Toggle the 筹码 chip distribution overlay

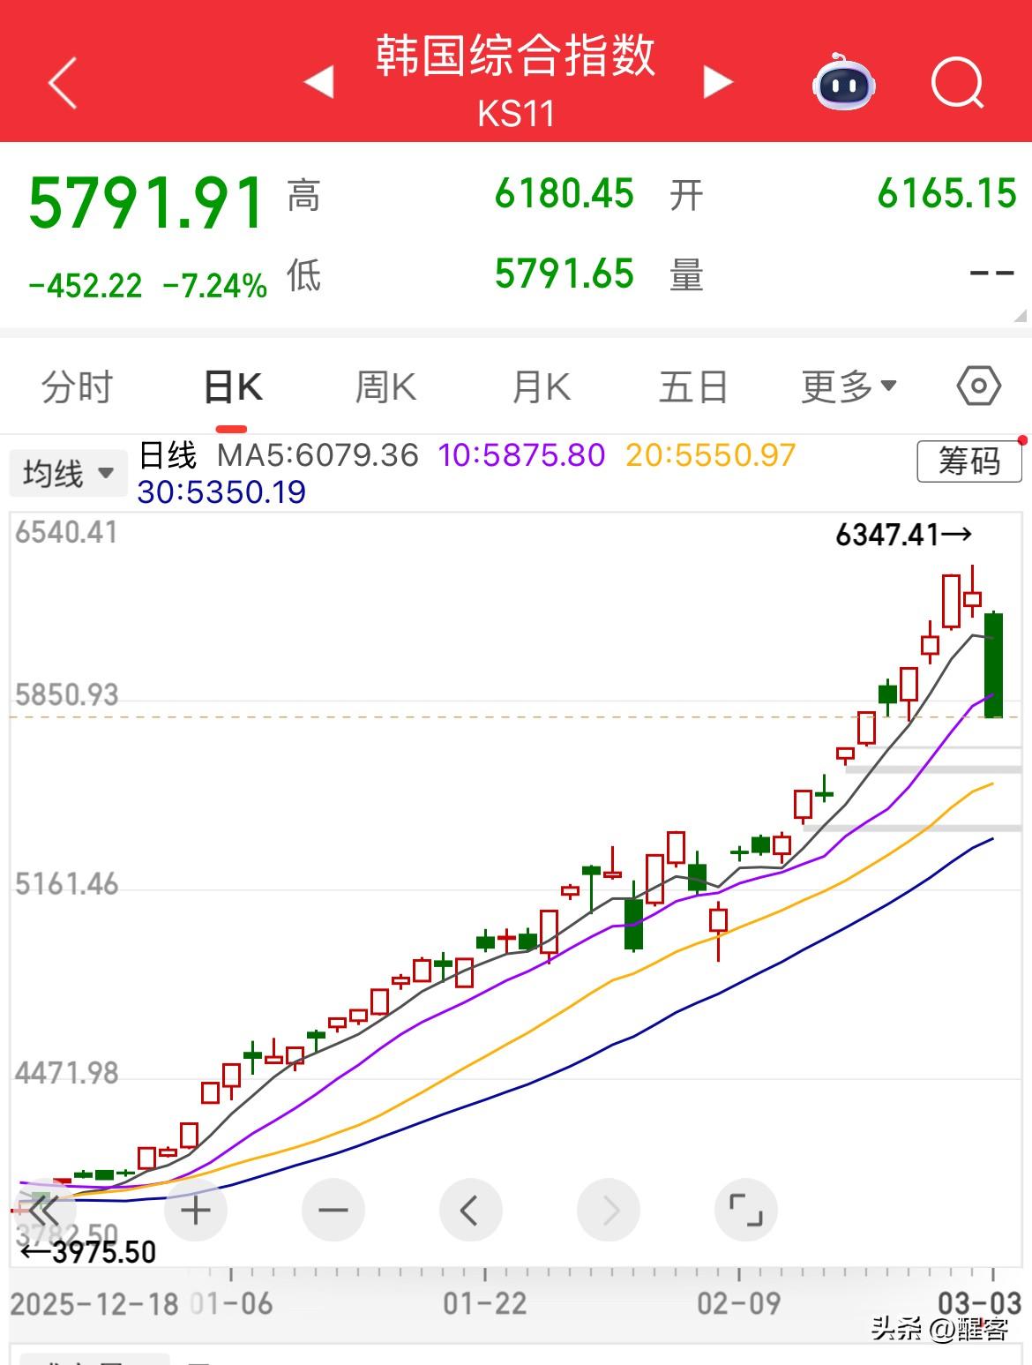pyautogui.click(x=968, y=460)
